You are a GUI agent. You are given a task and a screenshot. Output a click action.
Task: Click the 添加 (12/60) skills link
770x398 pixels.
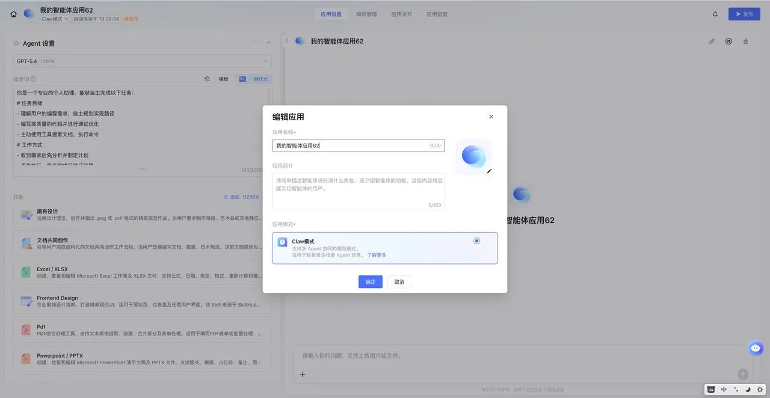[x=241, y=197]
